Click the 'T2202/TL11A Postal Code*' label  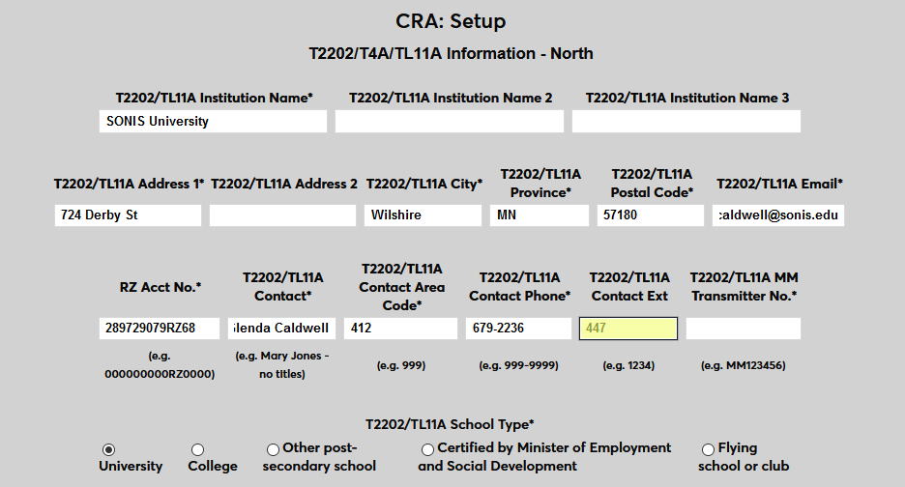point(653,184)
